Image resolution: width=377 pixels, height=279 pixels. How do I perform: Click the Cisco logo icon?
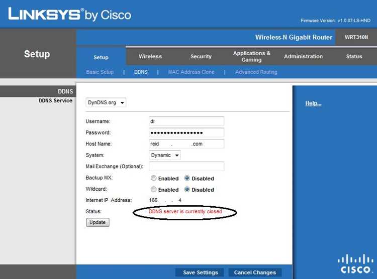coord(355,264)
